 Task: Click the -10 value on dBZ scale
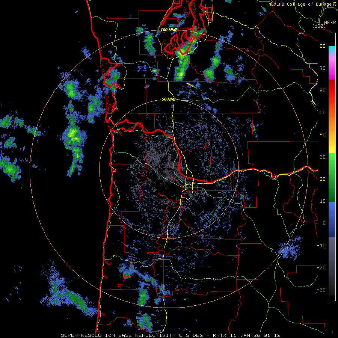point(321,246)
